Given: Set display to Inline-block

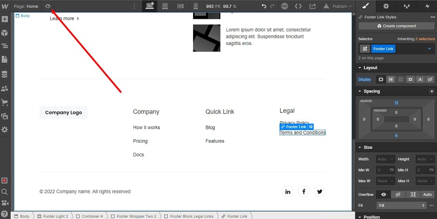Looking at the screenshot, I should tap(410, 79).
